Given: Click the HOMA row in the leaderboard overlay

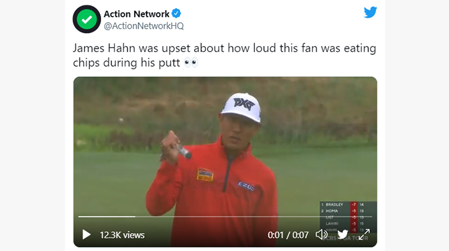Looking at the screenshot, I should pyautogui.click(x=348, y=211).
